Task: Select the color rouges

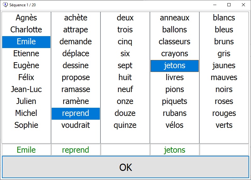Action: click(x=224, y=113)
